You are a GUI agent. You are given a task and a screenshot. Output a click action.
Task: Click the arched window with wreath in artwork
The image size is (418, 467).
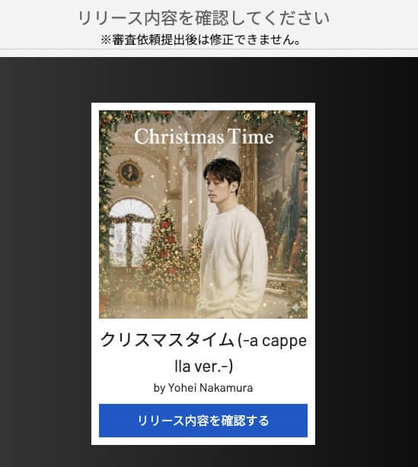[x=131, y=232]
